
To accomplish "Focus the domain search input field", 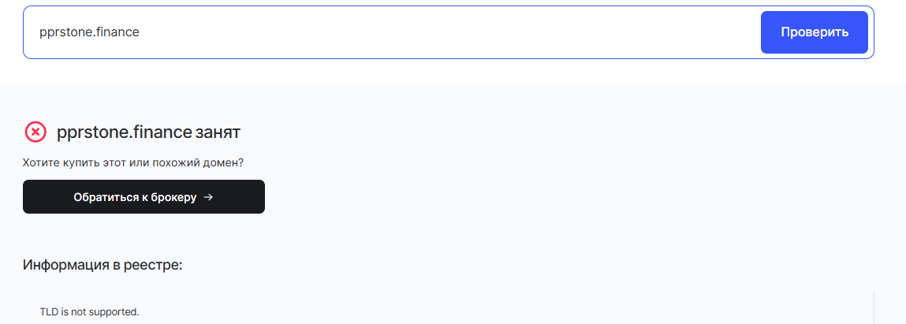I will tap(394, 32).
